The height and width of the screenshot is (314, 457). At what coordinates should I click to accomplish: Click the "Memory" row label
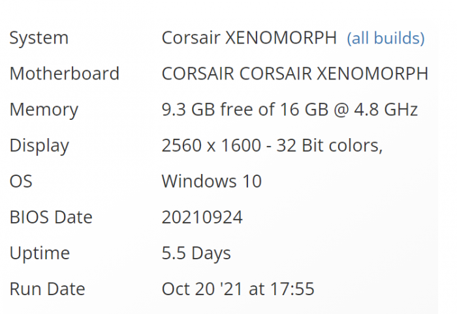[44, 109]
